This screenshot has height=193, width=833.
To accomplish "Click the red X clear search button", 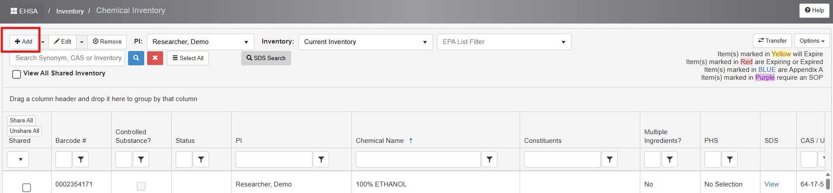I will coord(155,58).
